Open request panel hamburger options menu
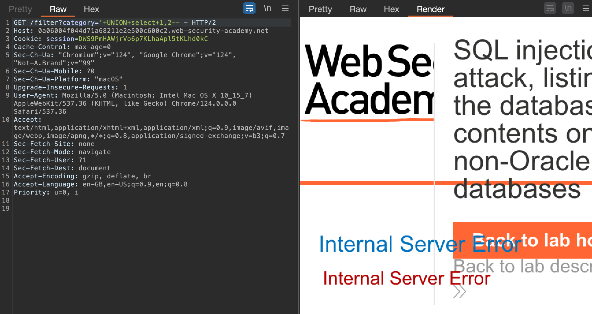This screenshot has height=314, width=592. click(x=285, y=9)
